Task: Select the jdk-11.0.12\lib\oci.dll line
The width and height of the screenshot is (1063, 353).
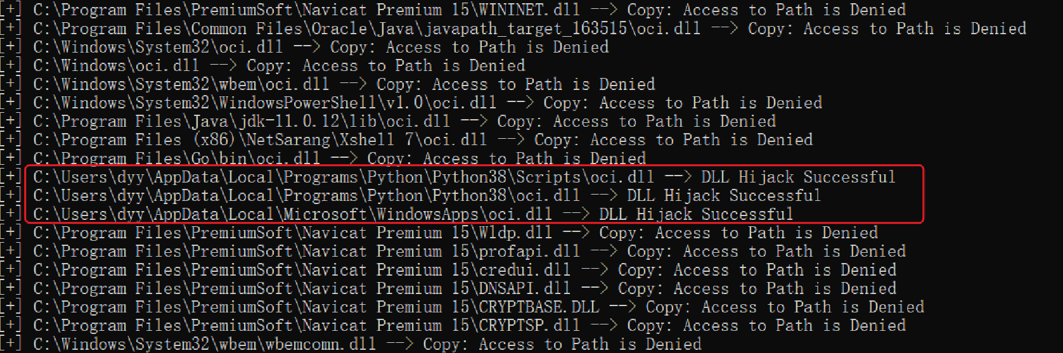Action: [x=388, y=121]
